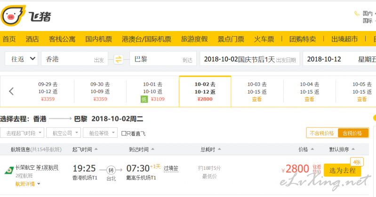Click the 选为去程 button
Image resolution: width=376 pixels, height=197 pixels.
click(x=343, y=170)
